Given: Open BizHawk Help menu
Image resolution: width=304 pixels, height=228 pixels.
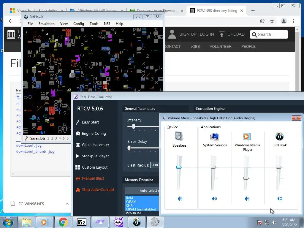Looking at the screenshot, I should pyautogui.click(x=119, y=24).
